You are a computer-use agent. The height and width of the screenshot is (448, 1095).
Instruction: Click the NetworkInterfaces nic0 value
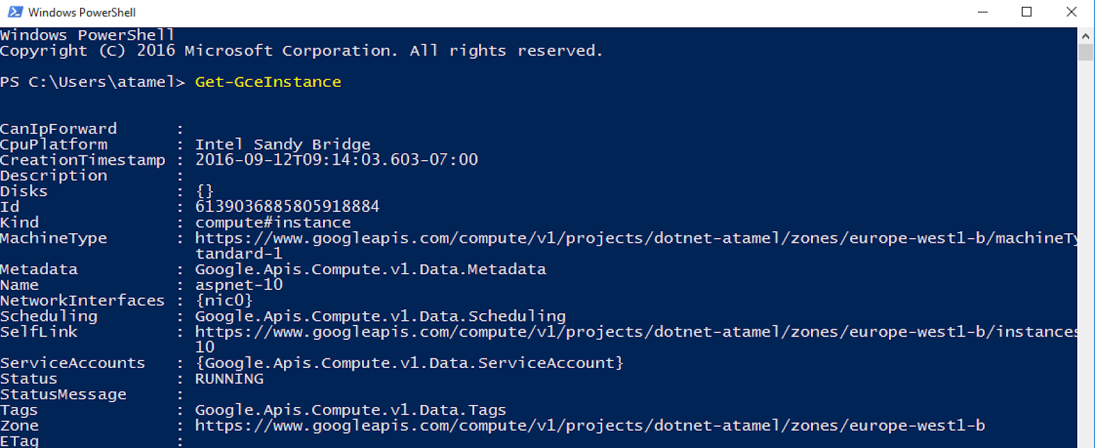pyautogui.click(x=224, y=300)
